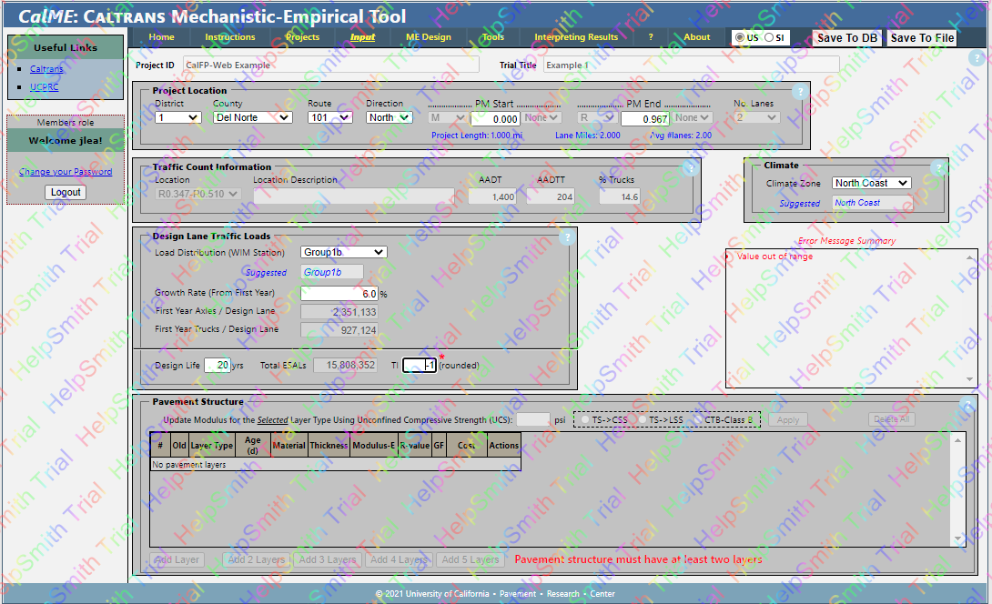The height and width of the screenshot is (604, 992).
Task: Click PM End value field
Action: coord(645,119)
